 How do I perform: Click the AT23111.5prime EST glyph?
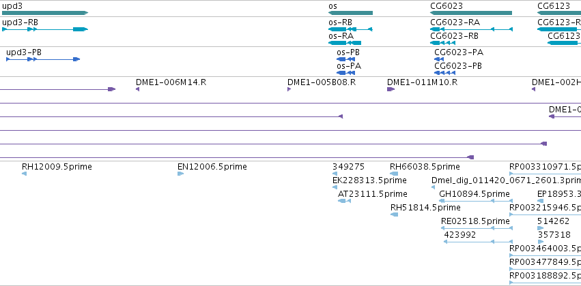click(344, 201)
